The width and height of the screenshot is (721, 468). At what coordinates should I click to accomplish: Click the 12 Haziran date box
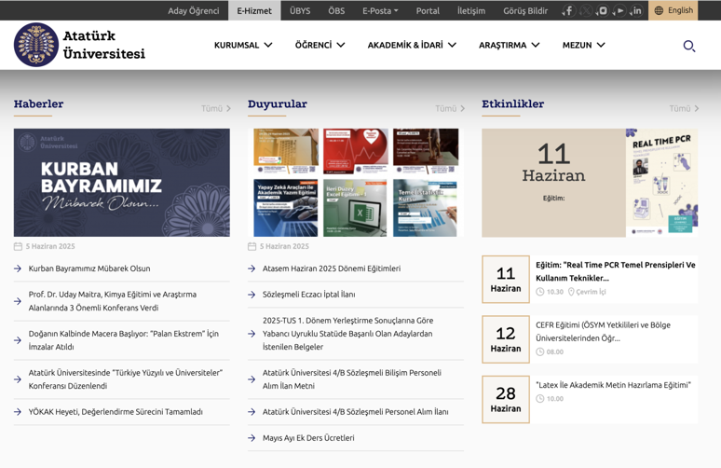click(x=506, y=339)
